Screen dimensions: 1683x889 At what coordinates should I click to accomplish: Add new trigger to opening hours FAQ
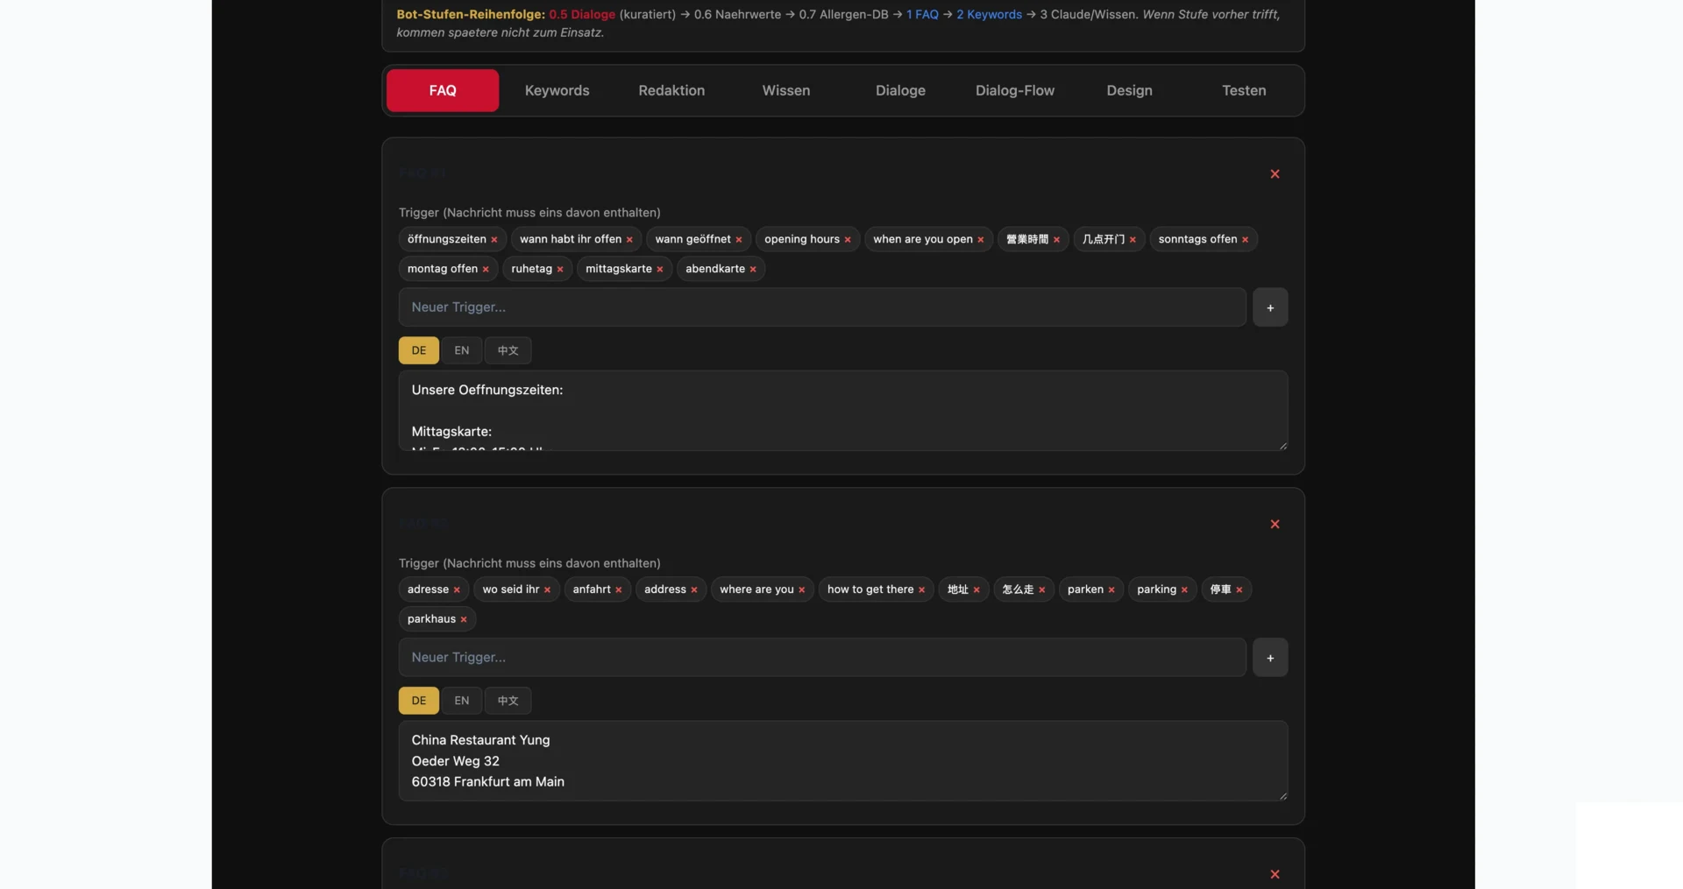pyautogui.click(x=1270, y=307)
